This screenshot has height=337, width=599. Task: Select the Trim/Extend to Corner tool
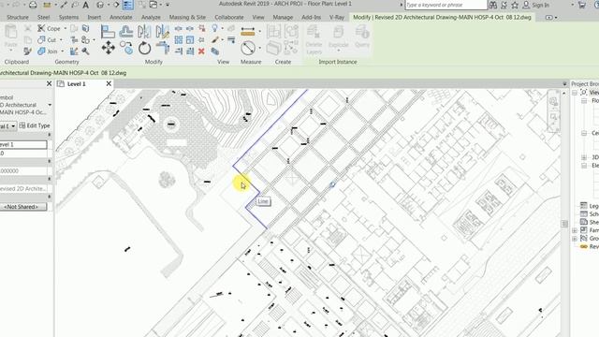(163, 48)
